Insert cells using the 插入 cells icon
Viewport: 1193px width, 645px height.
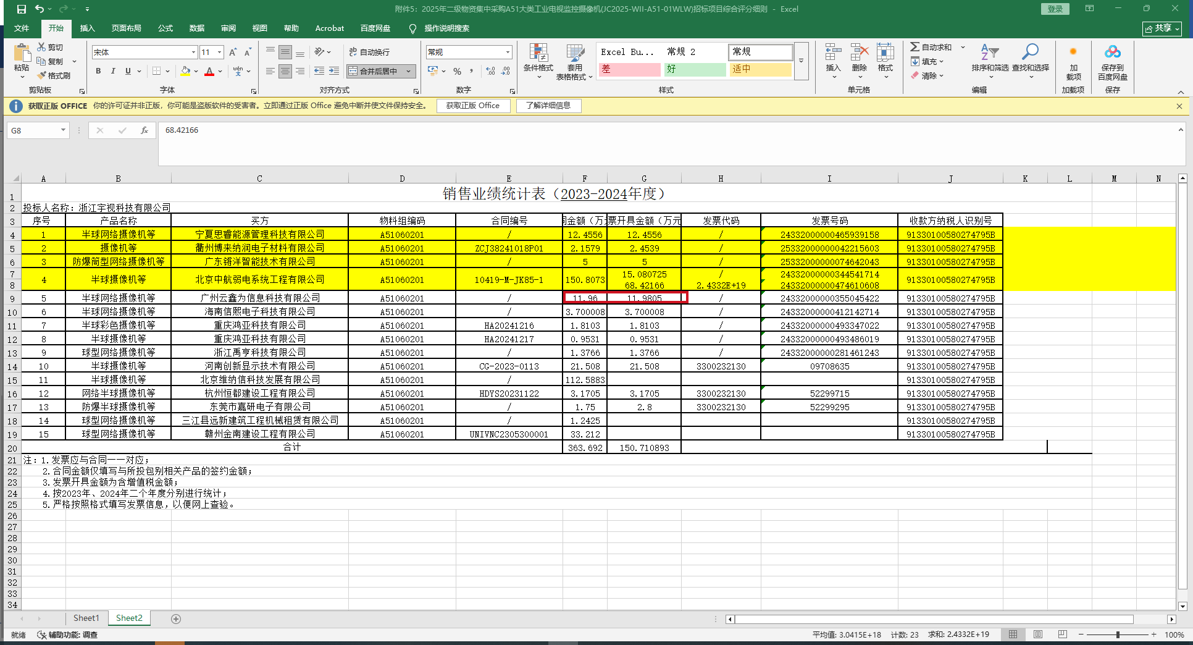(833, 60)
